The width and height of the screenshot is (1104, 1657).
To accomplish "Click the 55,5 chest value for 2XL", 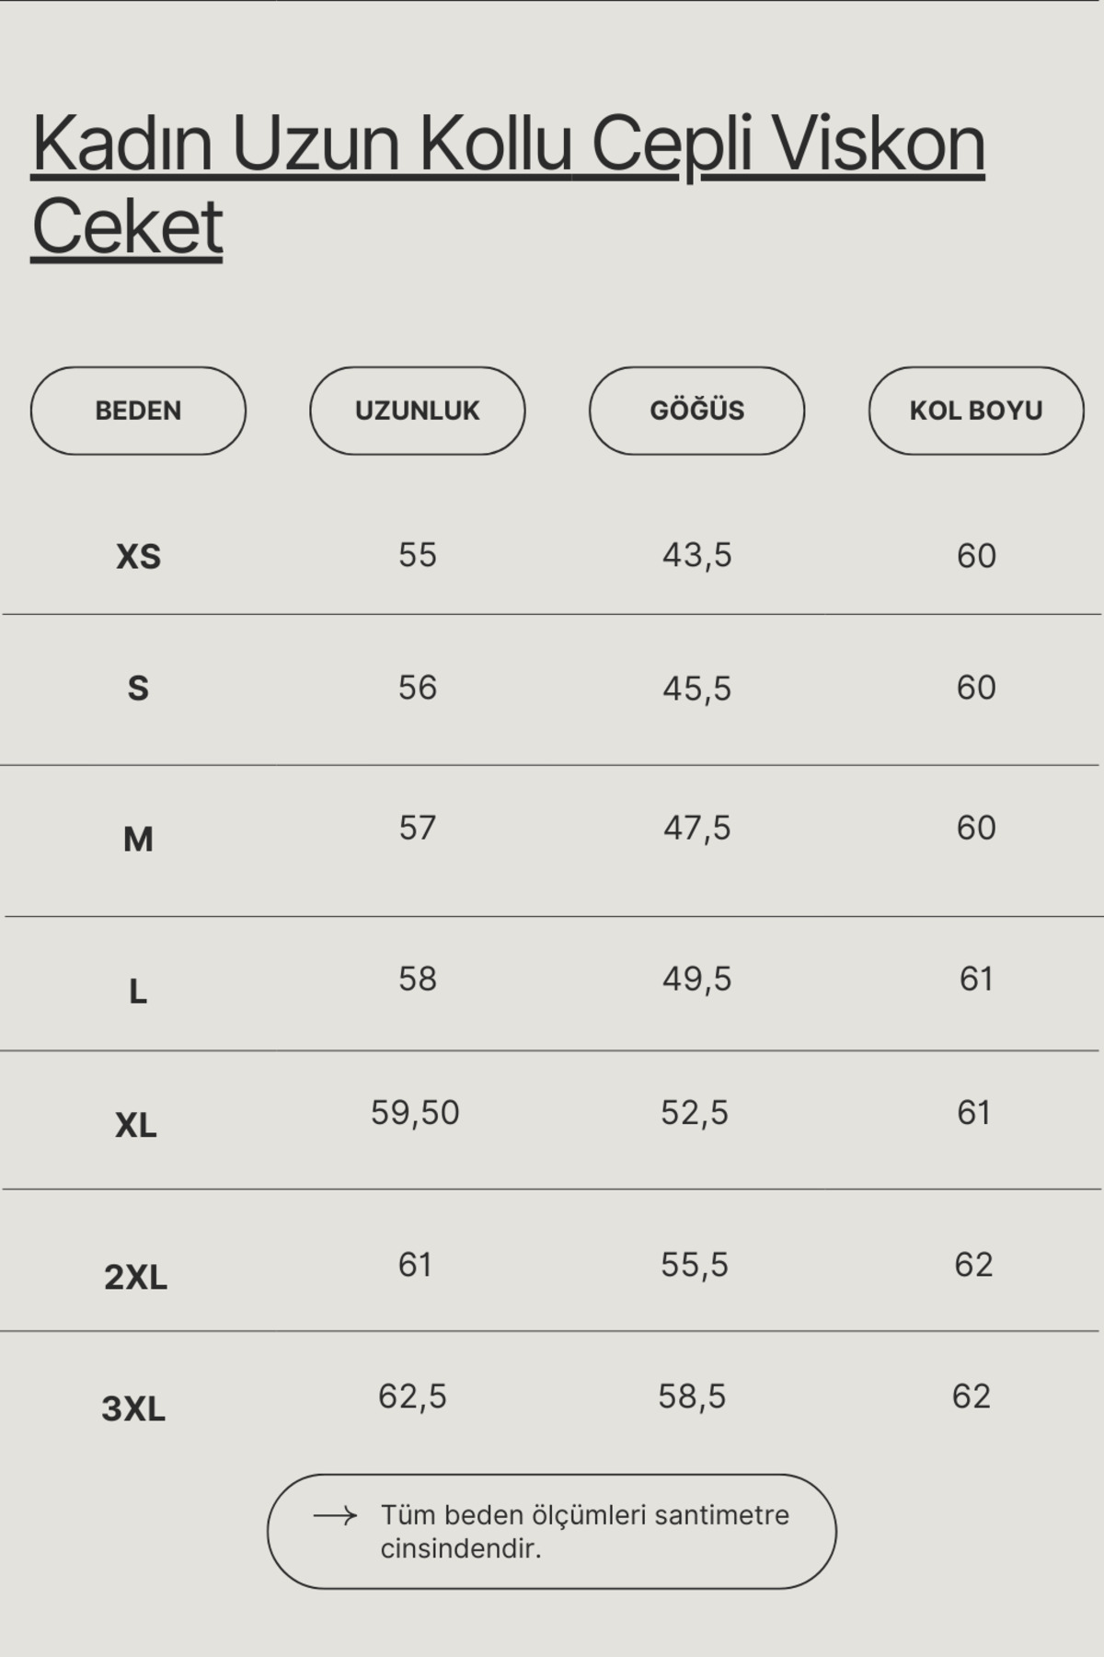I will [x=694, y=1265].
